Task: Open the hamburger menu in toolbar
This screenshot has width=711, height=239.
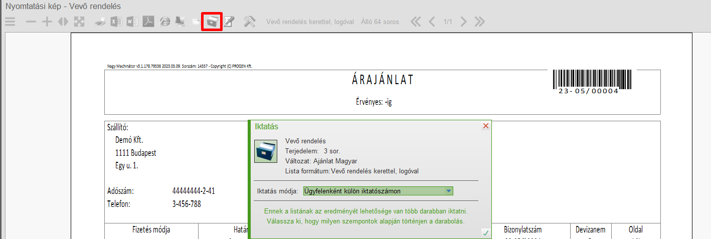Action: (x=10, y=22)
